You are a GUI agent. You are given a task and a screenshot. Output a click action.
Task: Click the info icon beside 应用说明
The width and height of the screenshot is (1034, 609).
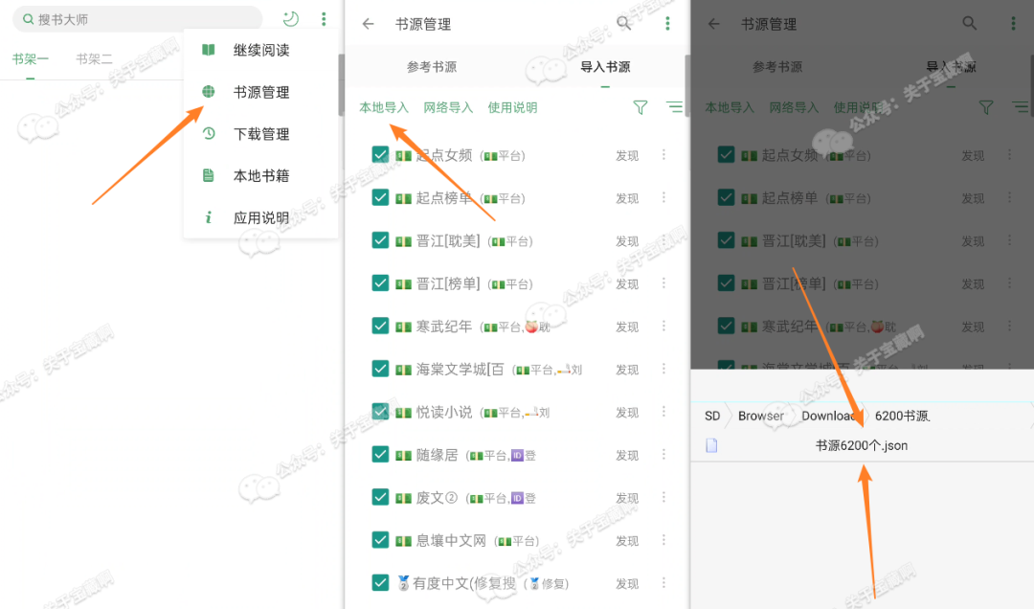pos(209,217)
